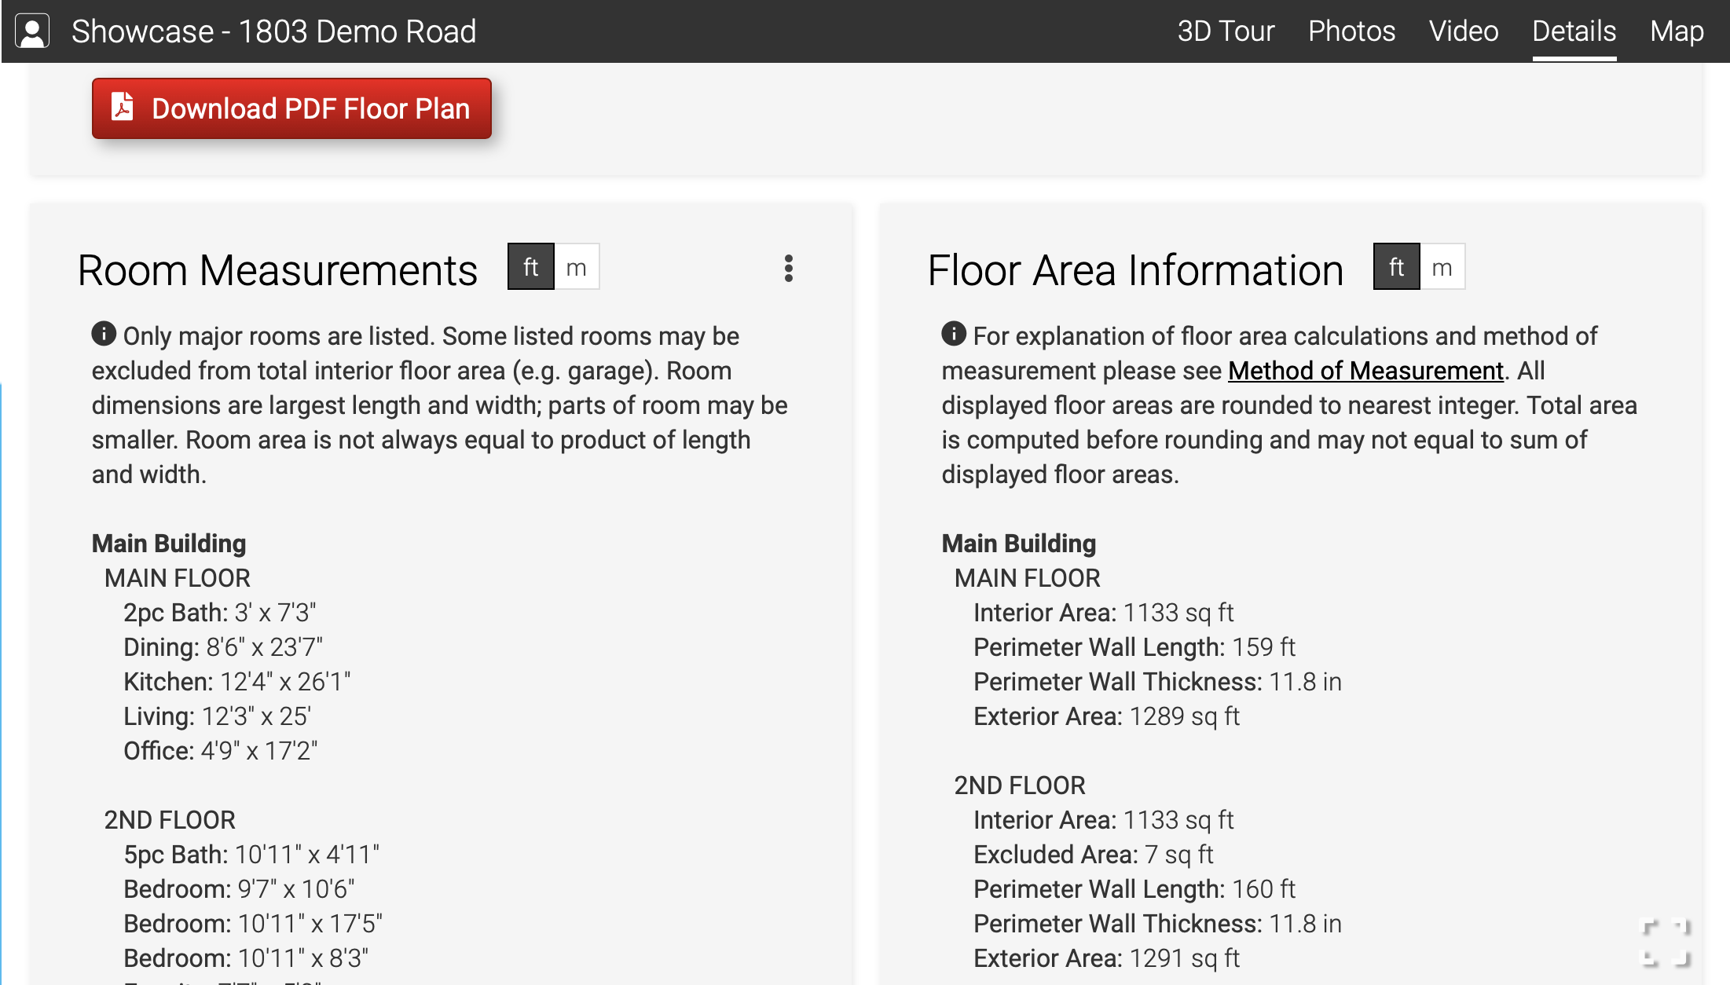Click the Kitchen: 12'4" x 26'1" row

point(237,682)
